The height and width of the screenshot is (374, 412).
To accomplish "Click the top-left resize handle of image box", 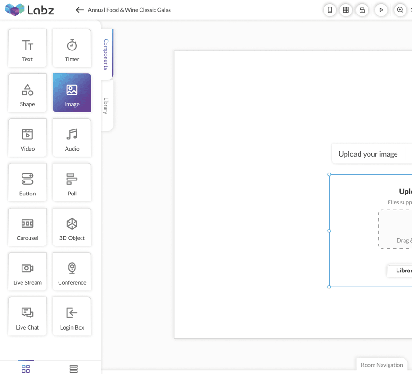I will [x=329, y=174].
